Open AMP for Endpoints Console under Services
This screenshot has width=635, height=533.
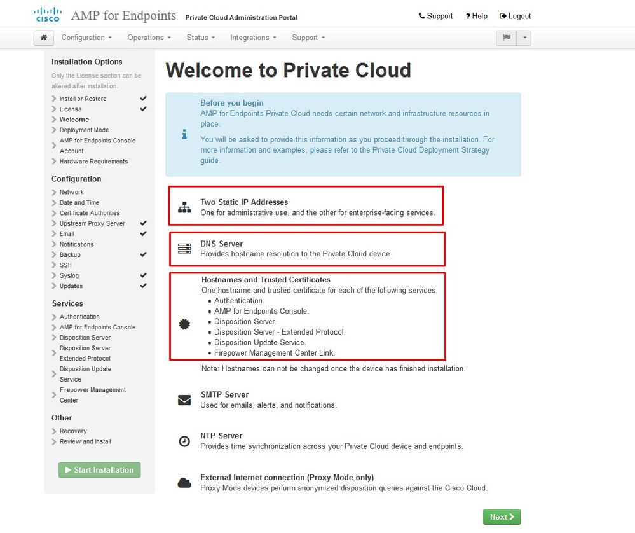98,327
